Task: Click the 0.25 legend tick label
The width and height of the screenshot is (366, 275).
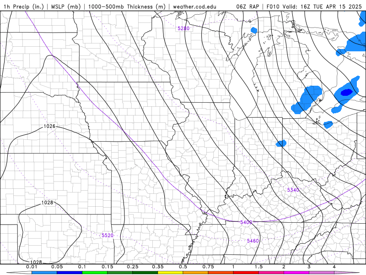Action: click(x=133, y=267)
